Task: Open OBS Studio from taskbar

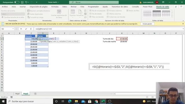Action: [x=110, y=101]
